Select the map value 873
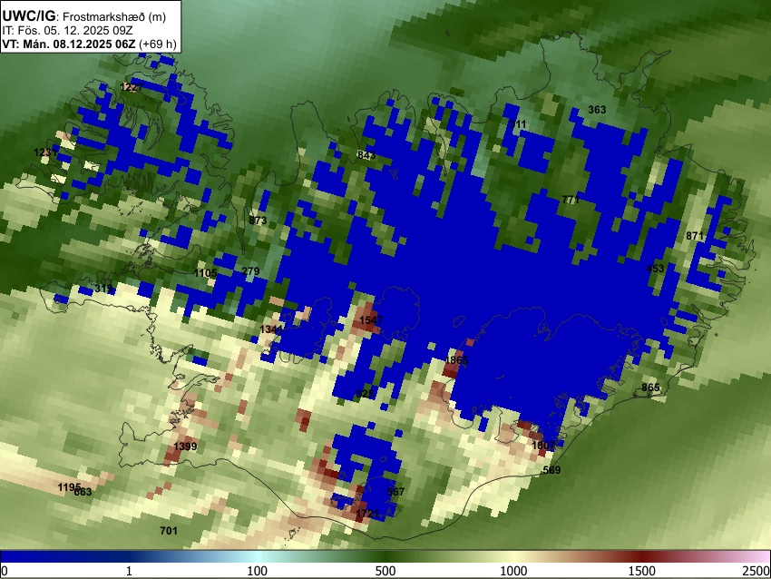The image size is (771, 579). 258,221
